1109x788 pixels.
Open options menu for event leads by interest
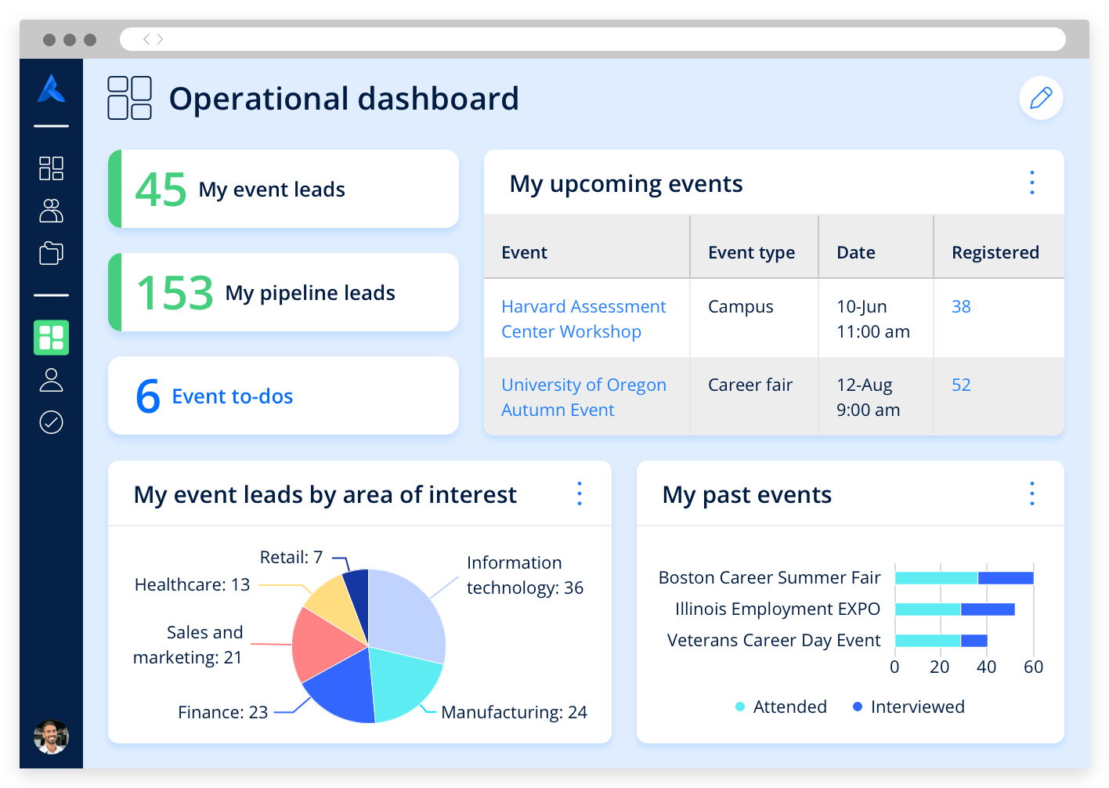pos(580,493)
